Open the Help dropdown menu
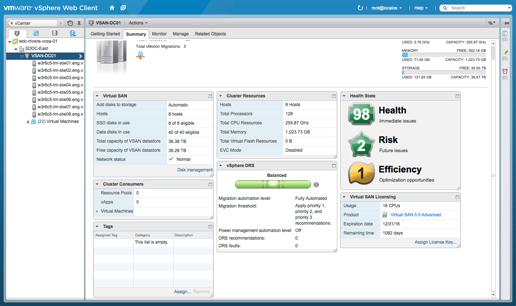 [421, 8]
